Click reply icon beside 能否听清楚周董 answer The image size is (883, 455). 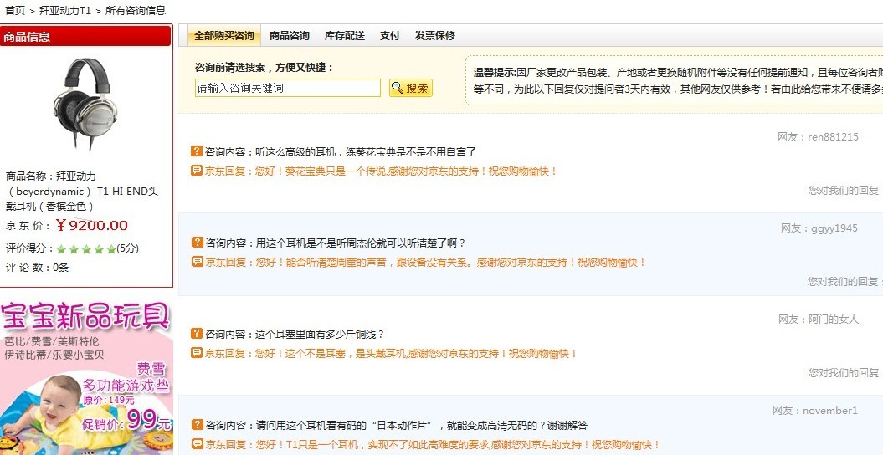tap(197, 262)
